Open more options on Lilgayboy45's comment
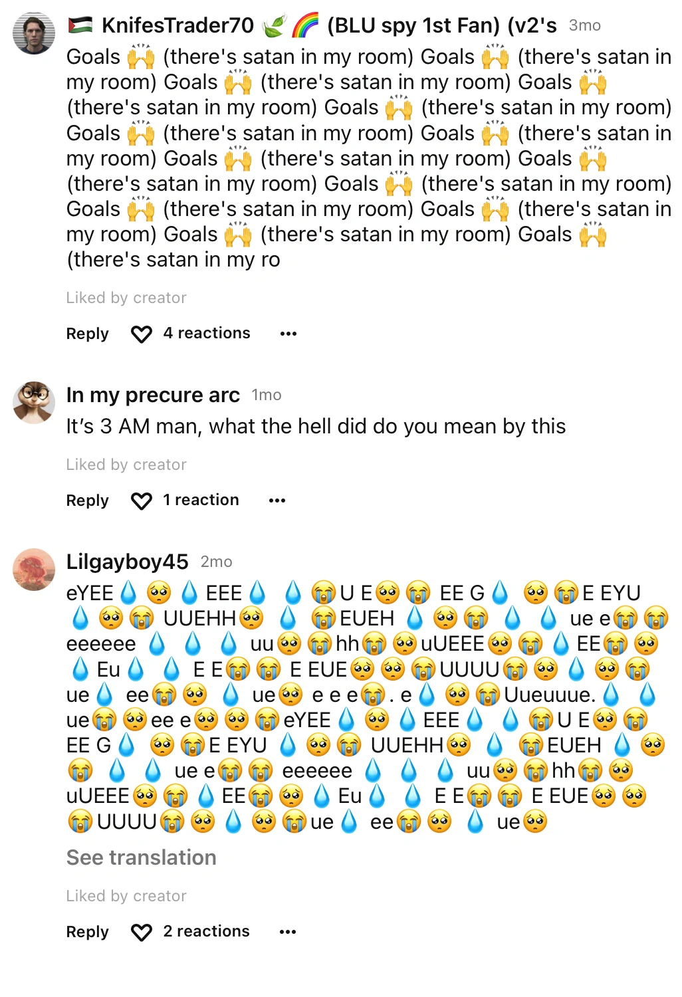The height and width of the screenshot is (997, 682). (288, 931)
